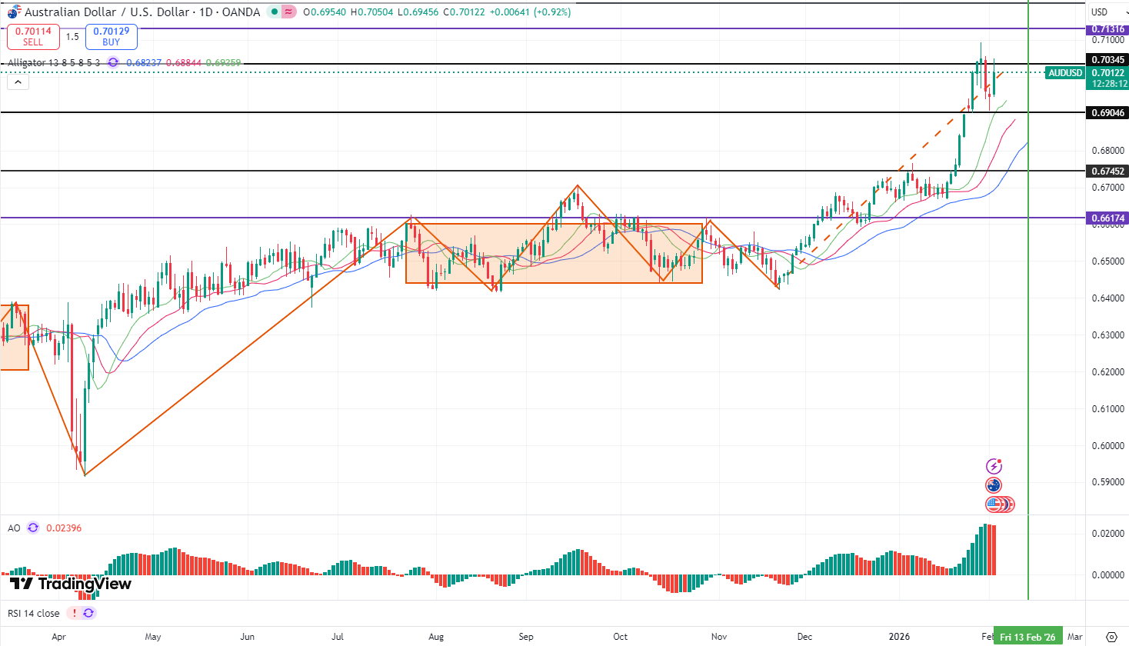
Task: Open the Australian flag economic event marker
Action: pyautogui.click(x=994, y=485)
